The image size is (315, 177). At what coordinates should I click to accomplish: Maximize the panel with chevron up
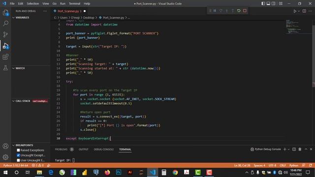pyautogui.click(x=306, y=149)
